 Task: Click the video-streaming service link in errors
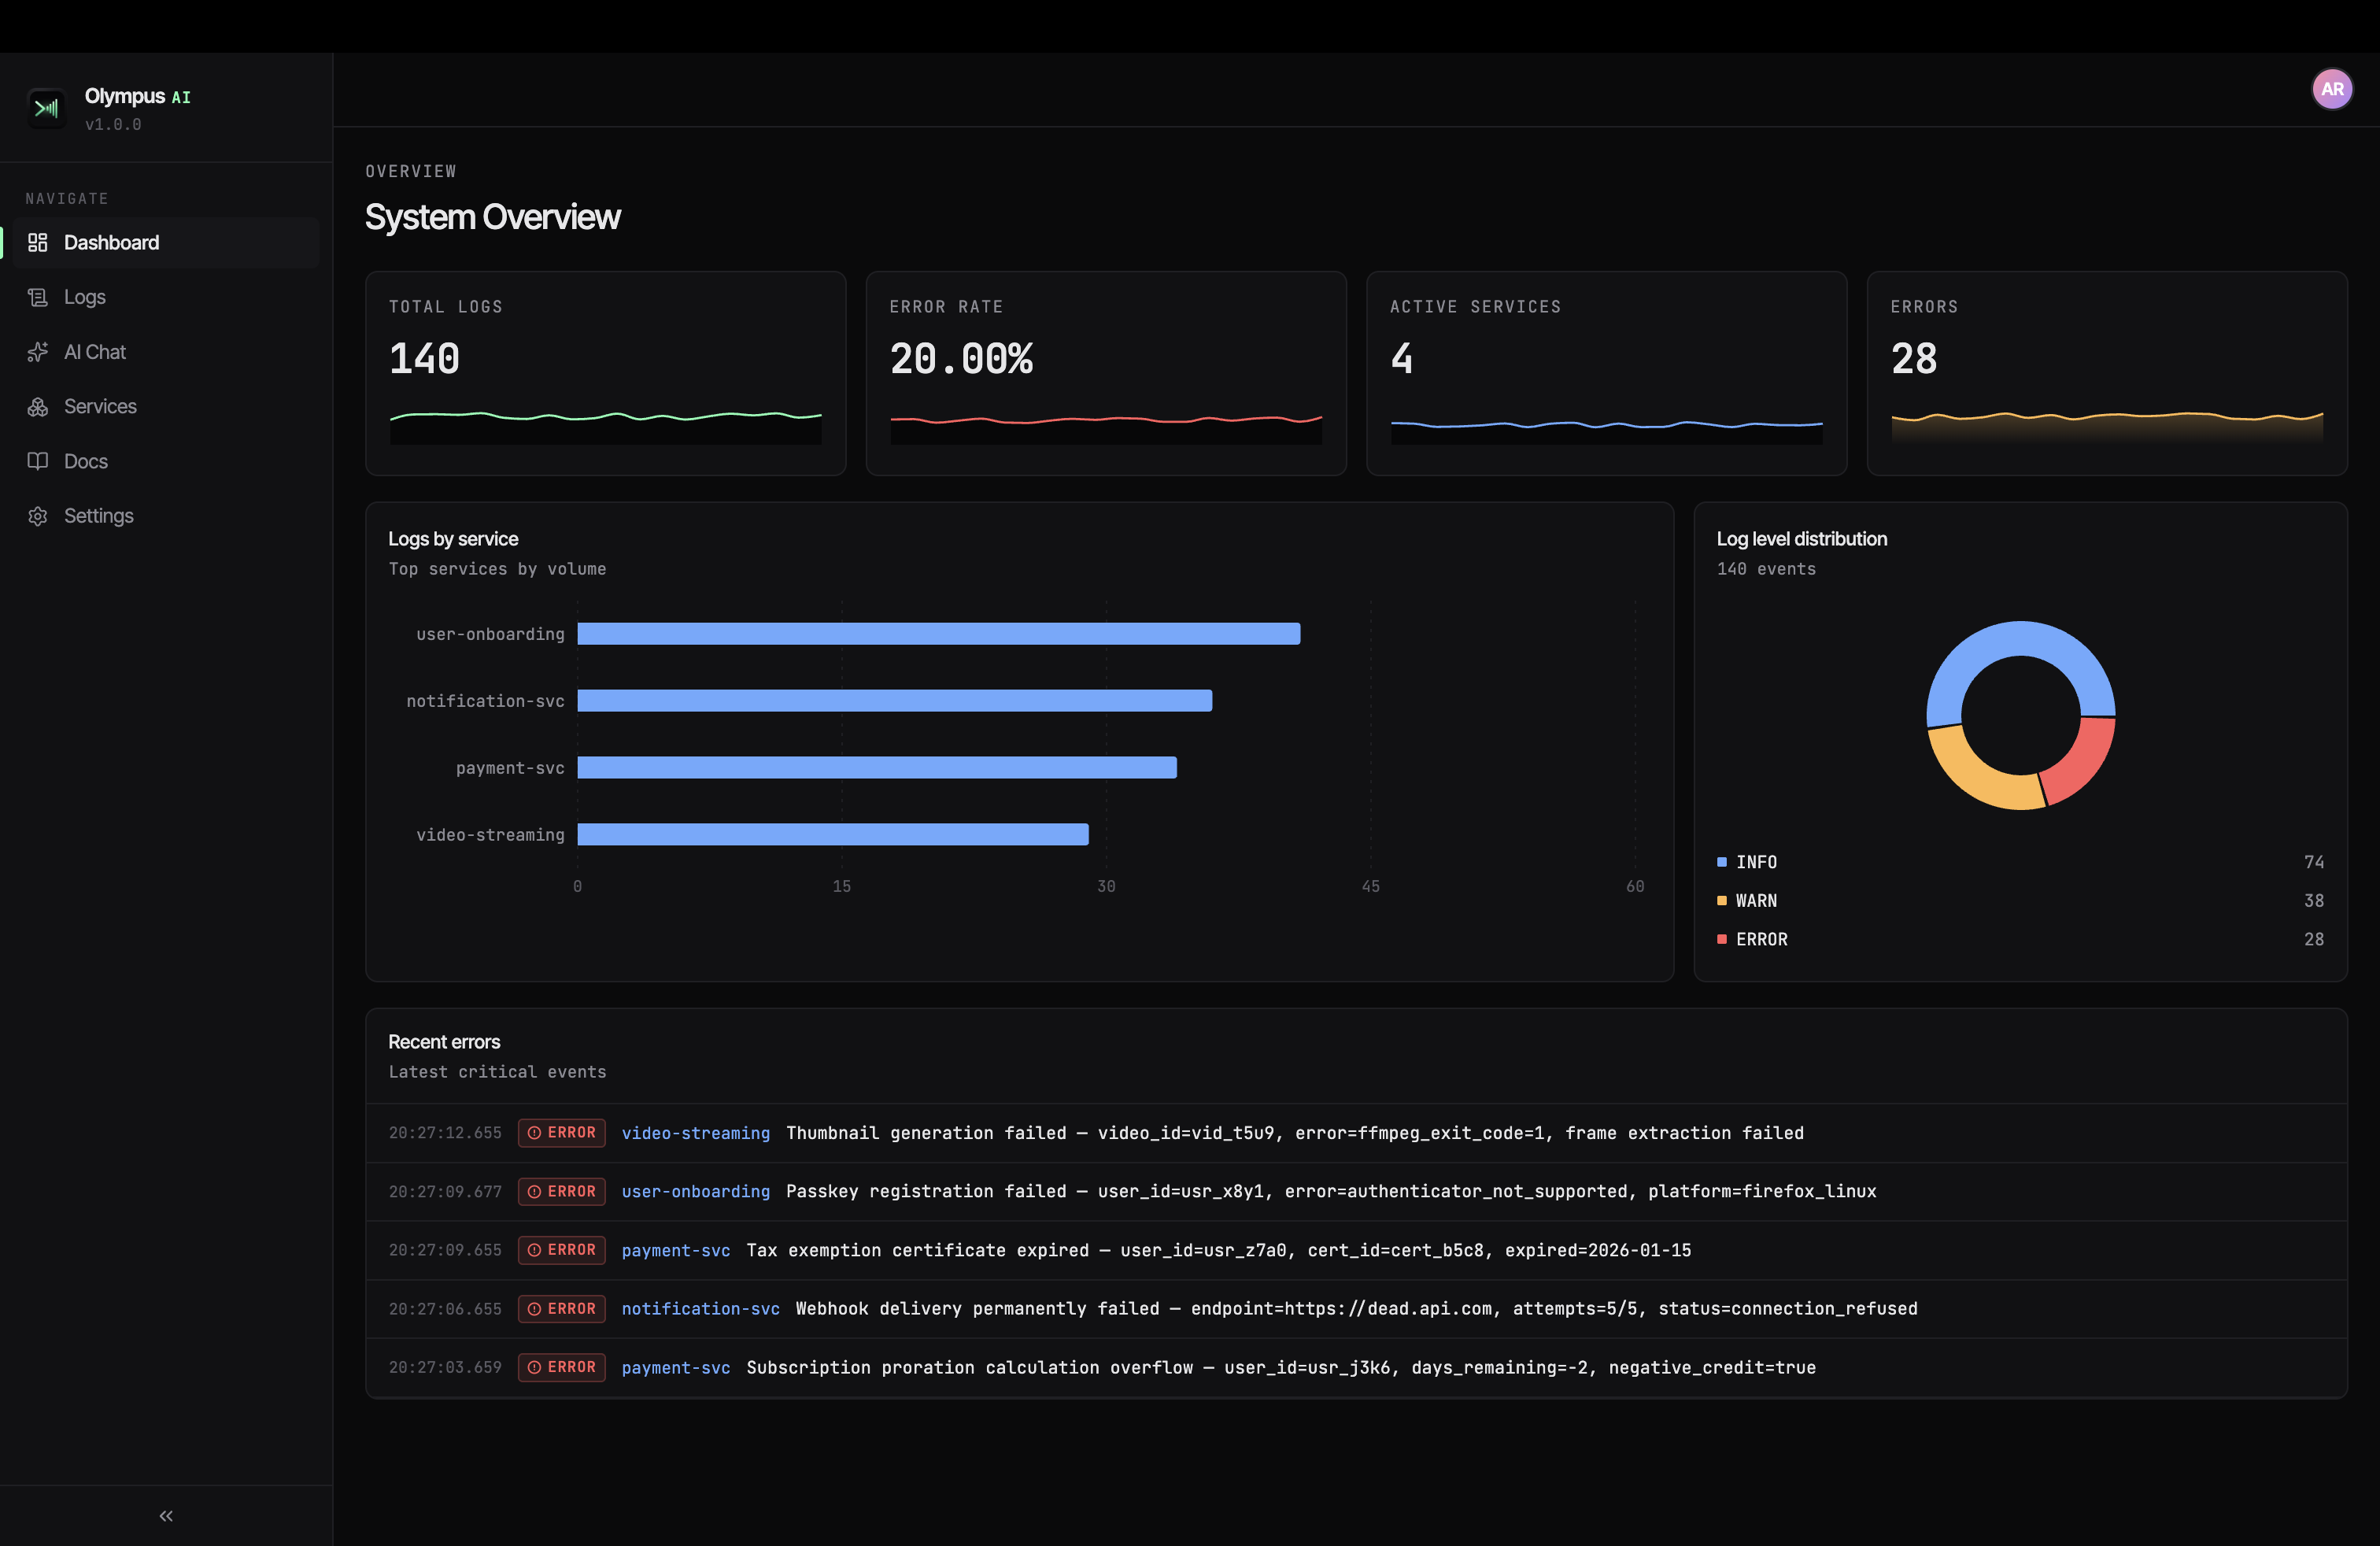click(695, 1133)
